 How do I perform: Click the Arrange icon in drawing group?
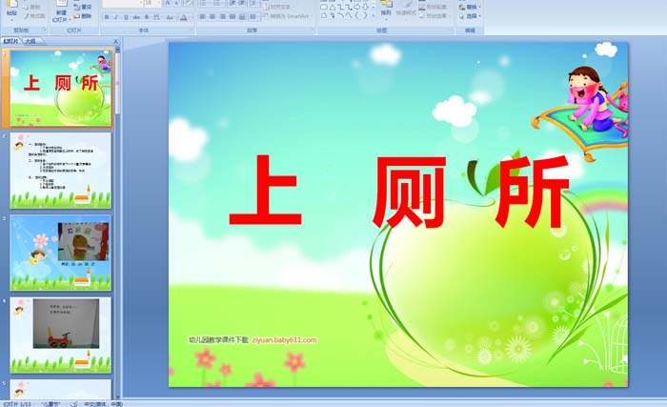click(385, 10)
